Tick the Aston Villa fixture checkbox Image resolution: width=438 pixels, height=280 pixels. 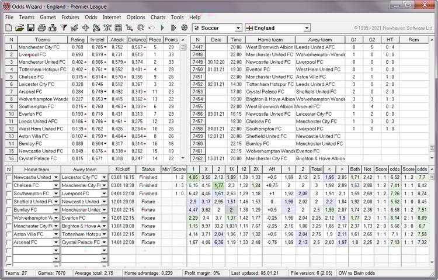9,234
